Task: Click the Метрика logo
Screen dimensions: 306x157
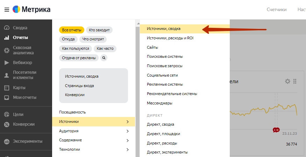Action: tap(31, 9)
